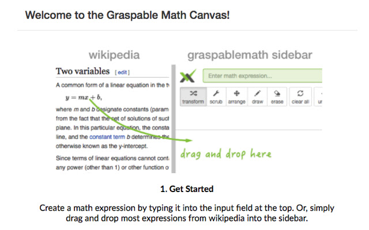Select the scrub tool
The height and width of the screenshot is (230, 369).
click(217, 96)
